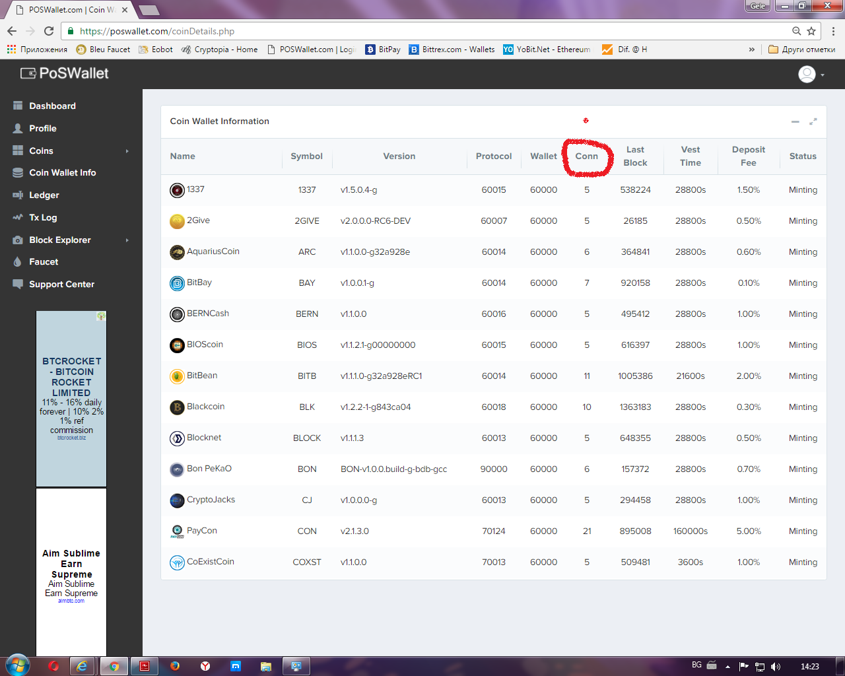
Task: Click the CoExistCoin coin icon
Action: 177,562
